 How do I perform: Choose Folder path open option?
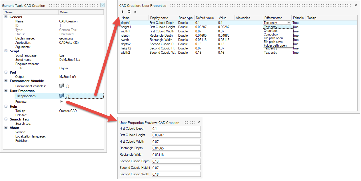pos(275,45)
